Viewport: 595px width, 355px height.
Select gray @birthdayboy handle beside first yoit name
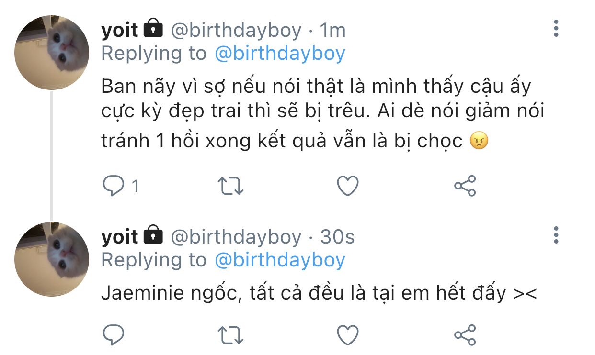(x=236, y=31)
